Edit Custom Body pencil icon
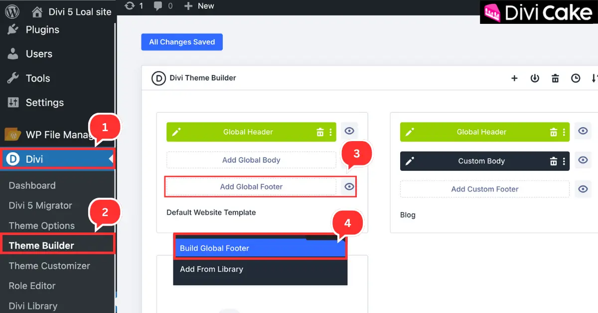Viewport: 598px width, 313px height. click(410, 161)
